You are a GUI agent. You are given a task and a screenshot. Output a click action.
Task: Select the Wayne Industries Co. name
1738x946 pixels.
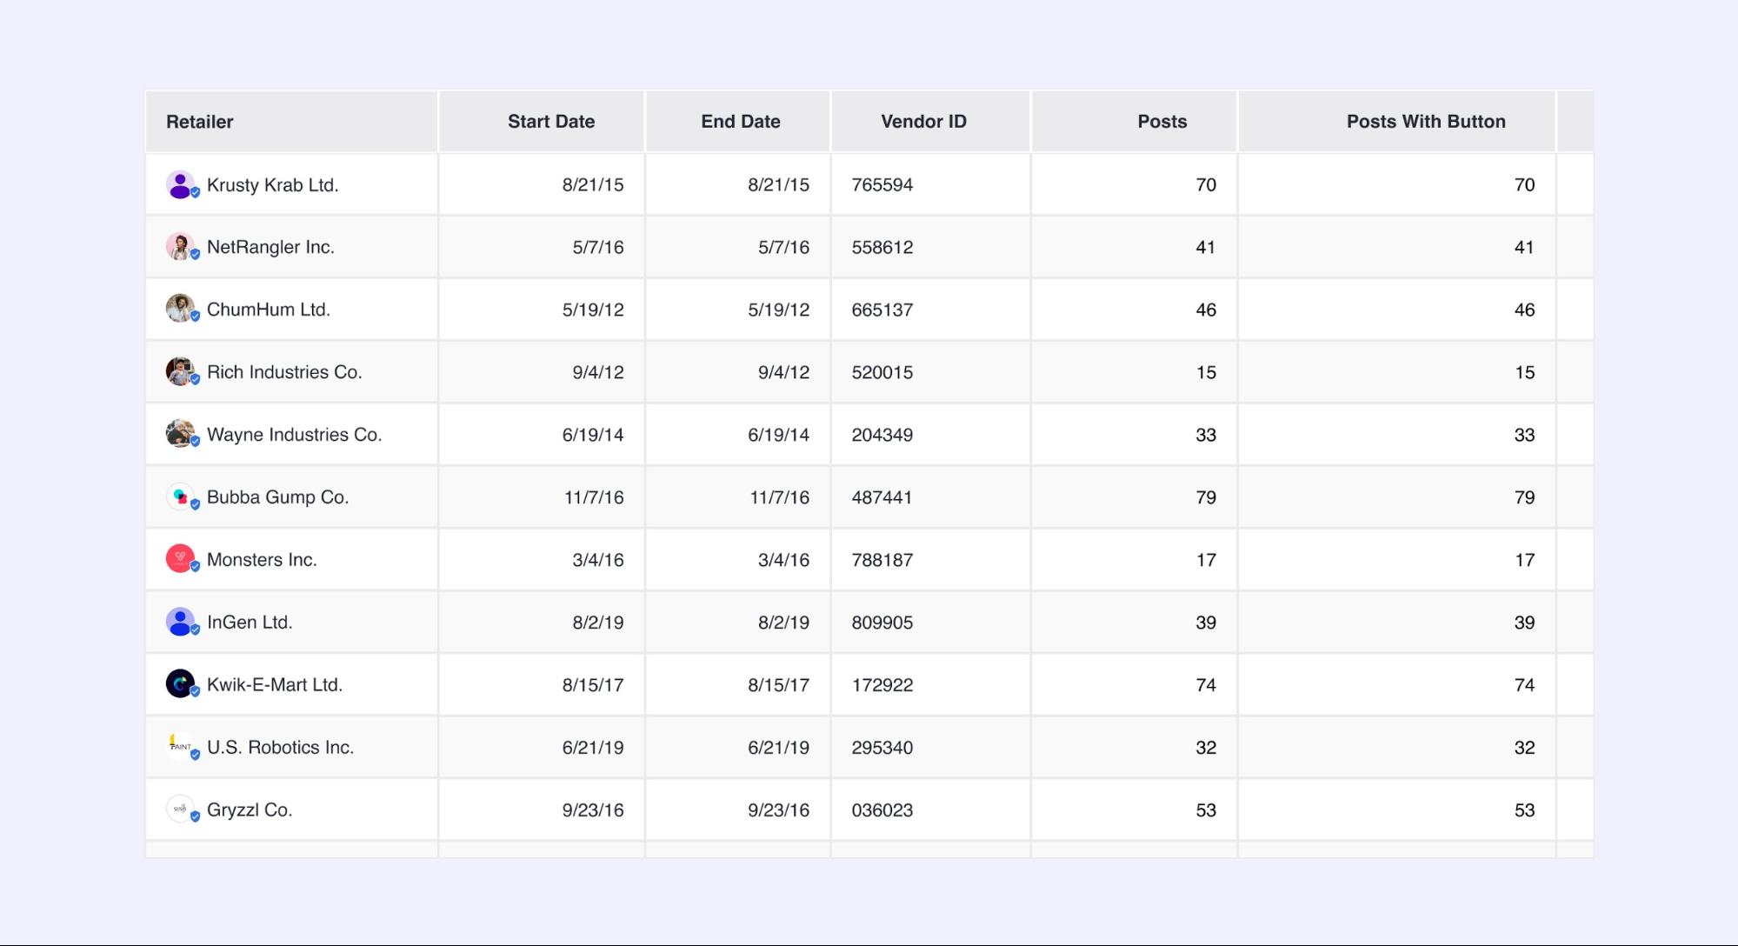295,435
